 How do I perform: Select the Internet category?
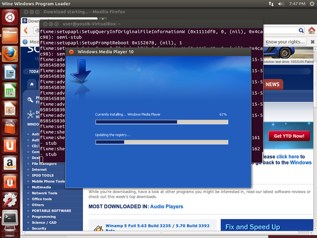[x=39, y=170]
